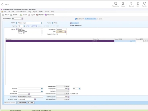This screenshot has width=148, height=111.
Task: Click the account number cell in highlighted row
Action: point(104,41)
